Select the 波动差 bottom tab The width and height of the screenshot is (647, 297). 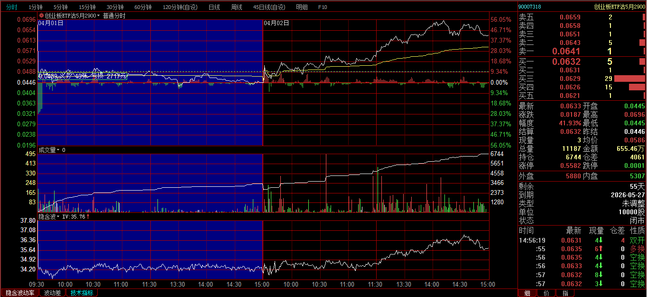[52, 293]
